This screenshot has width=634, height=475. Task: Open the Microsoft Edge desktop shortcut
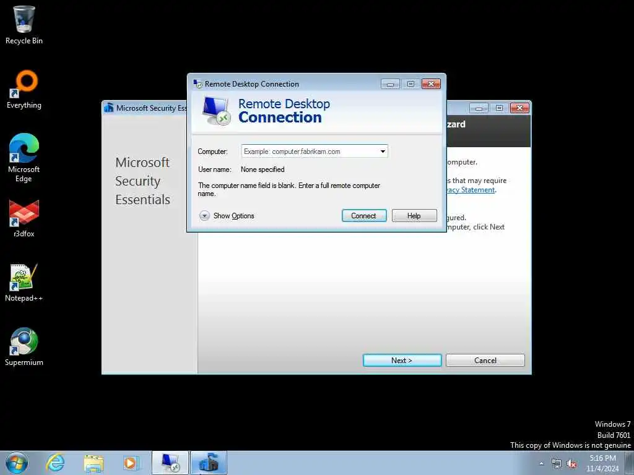(24, 158)
